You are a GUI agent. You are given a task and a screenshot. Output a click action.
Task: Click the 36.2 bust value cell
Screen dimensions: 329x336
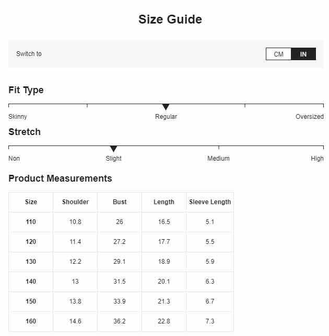120,321
